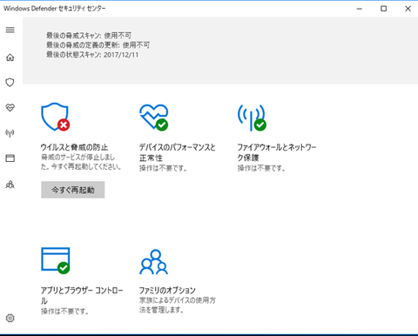Click threat service stopped description text

coord(81,162)
